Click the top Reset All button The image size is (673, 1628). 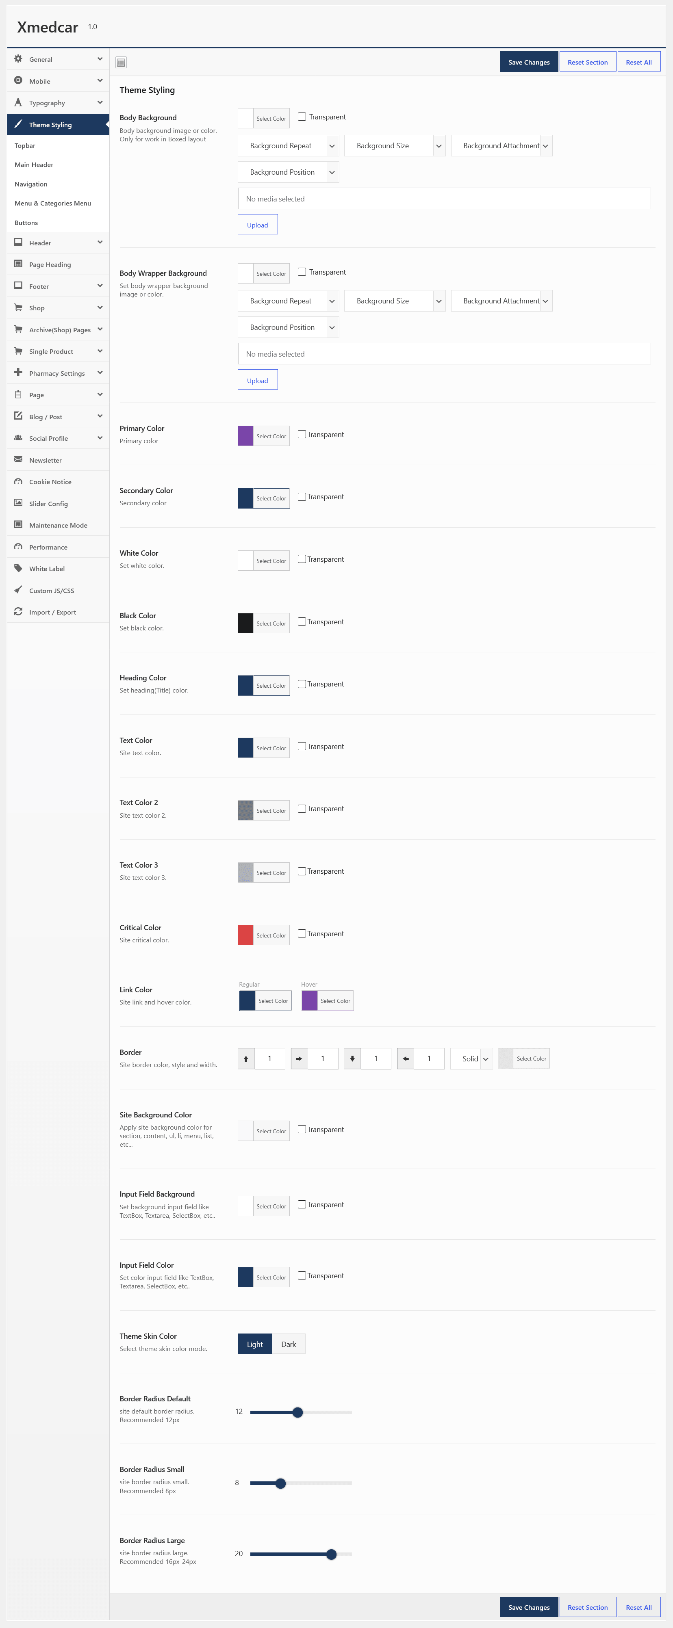pyautogui.click(x=639, y=62)
